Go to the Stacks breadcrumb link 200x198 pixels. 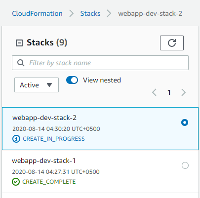(x=90, y=13)
